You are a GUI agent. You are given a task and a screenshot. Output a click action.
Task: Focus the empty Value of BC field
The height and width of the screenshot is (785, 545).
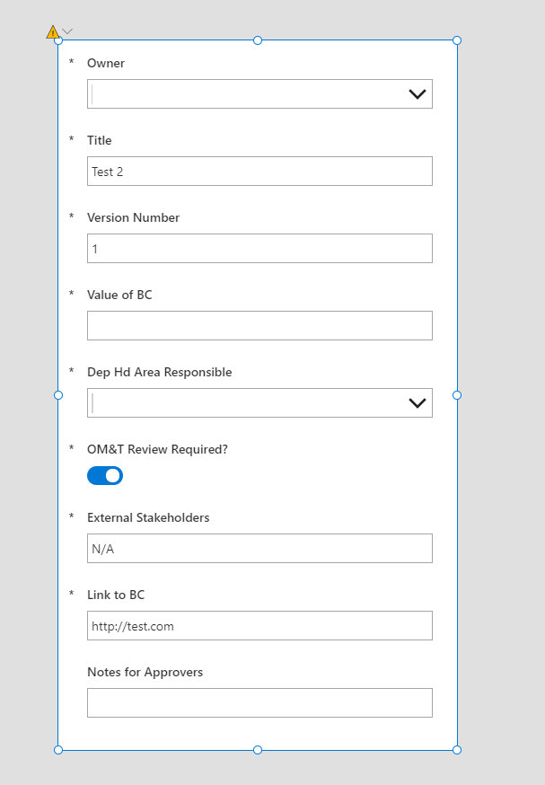coord(259,326)
